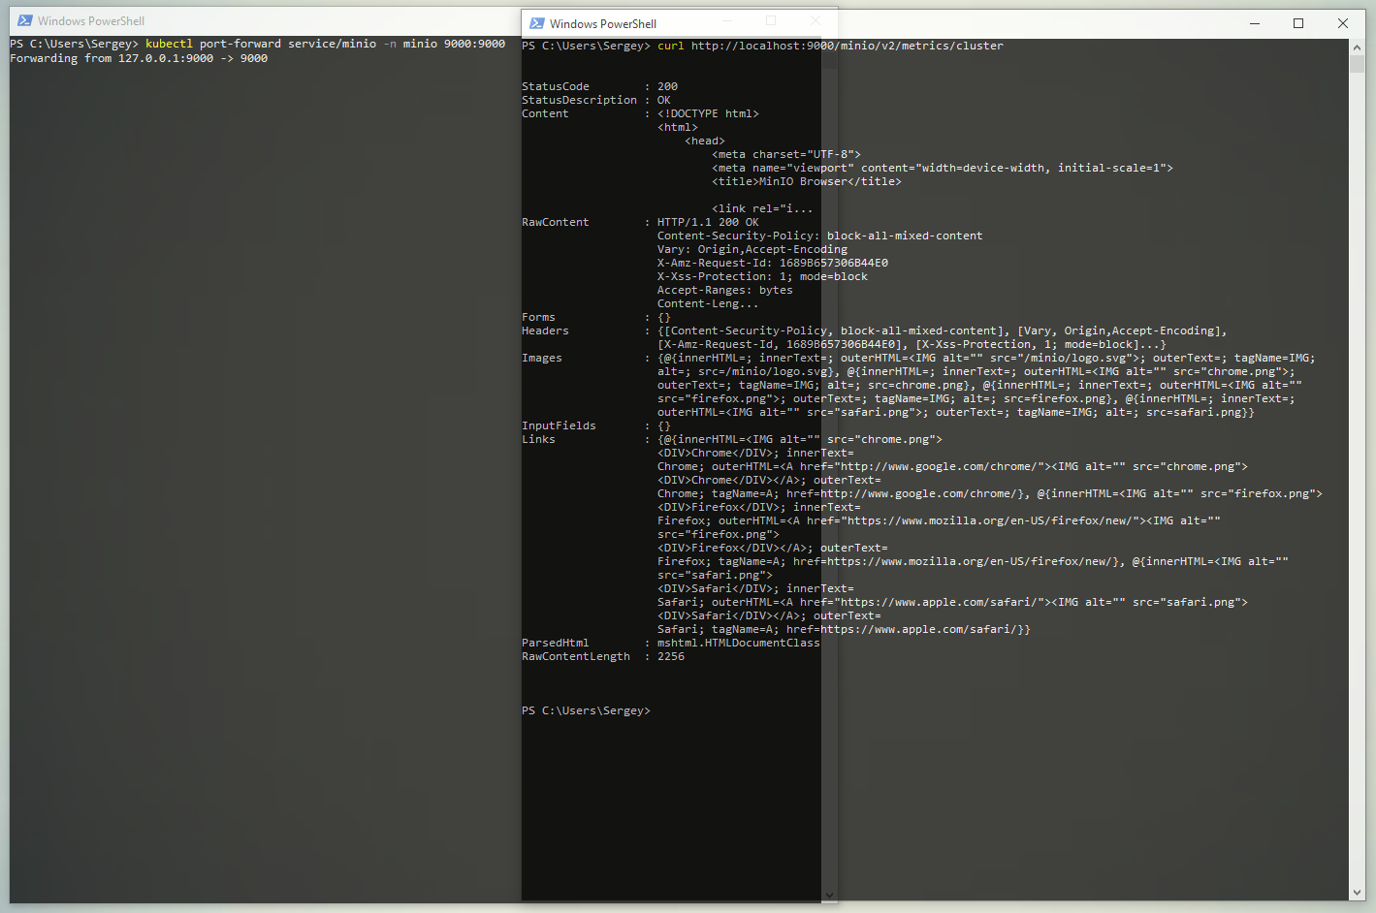Click the down arrow on the terminal scrollbar
The width and height of the screenshot is (1376, 913).
[x=828, y=894]
